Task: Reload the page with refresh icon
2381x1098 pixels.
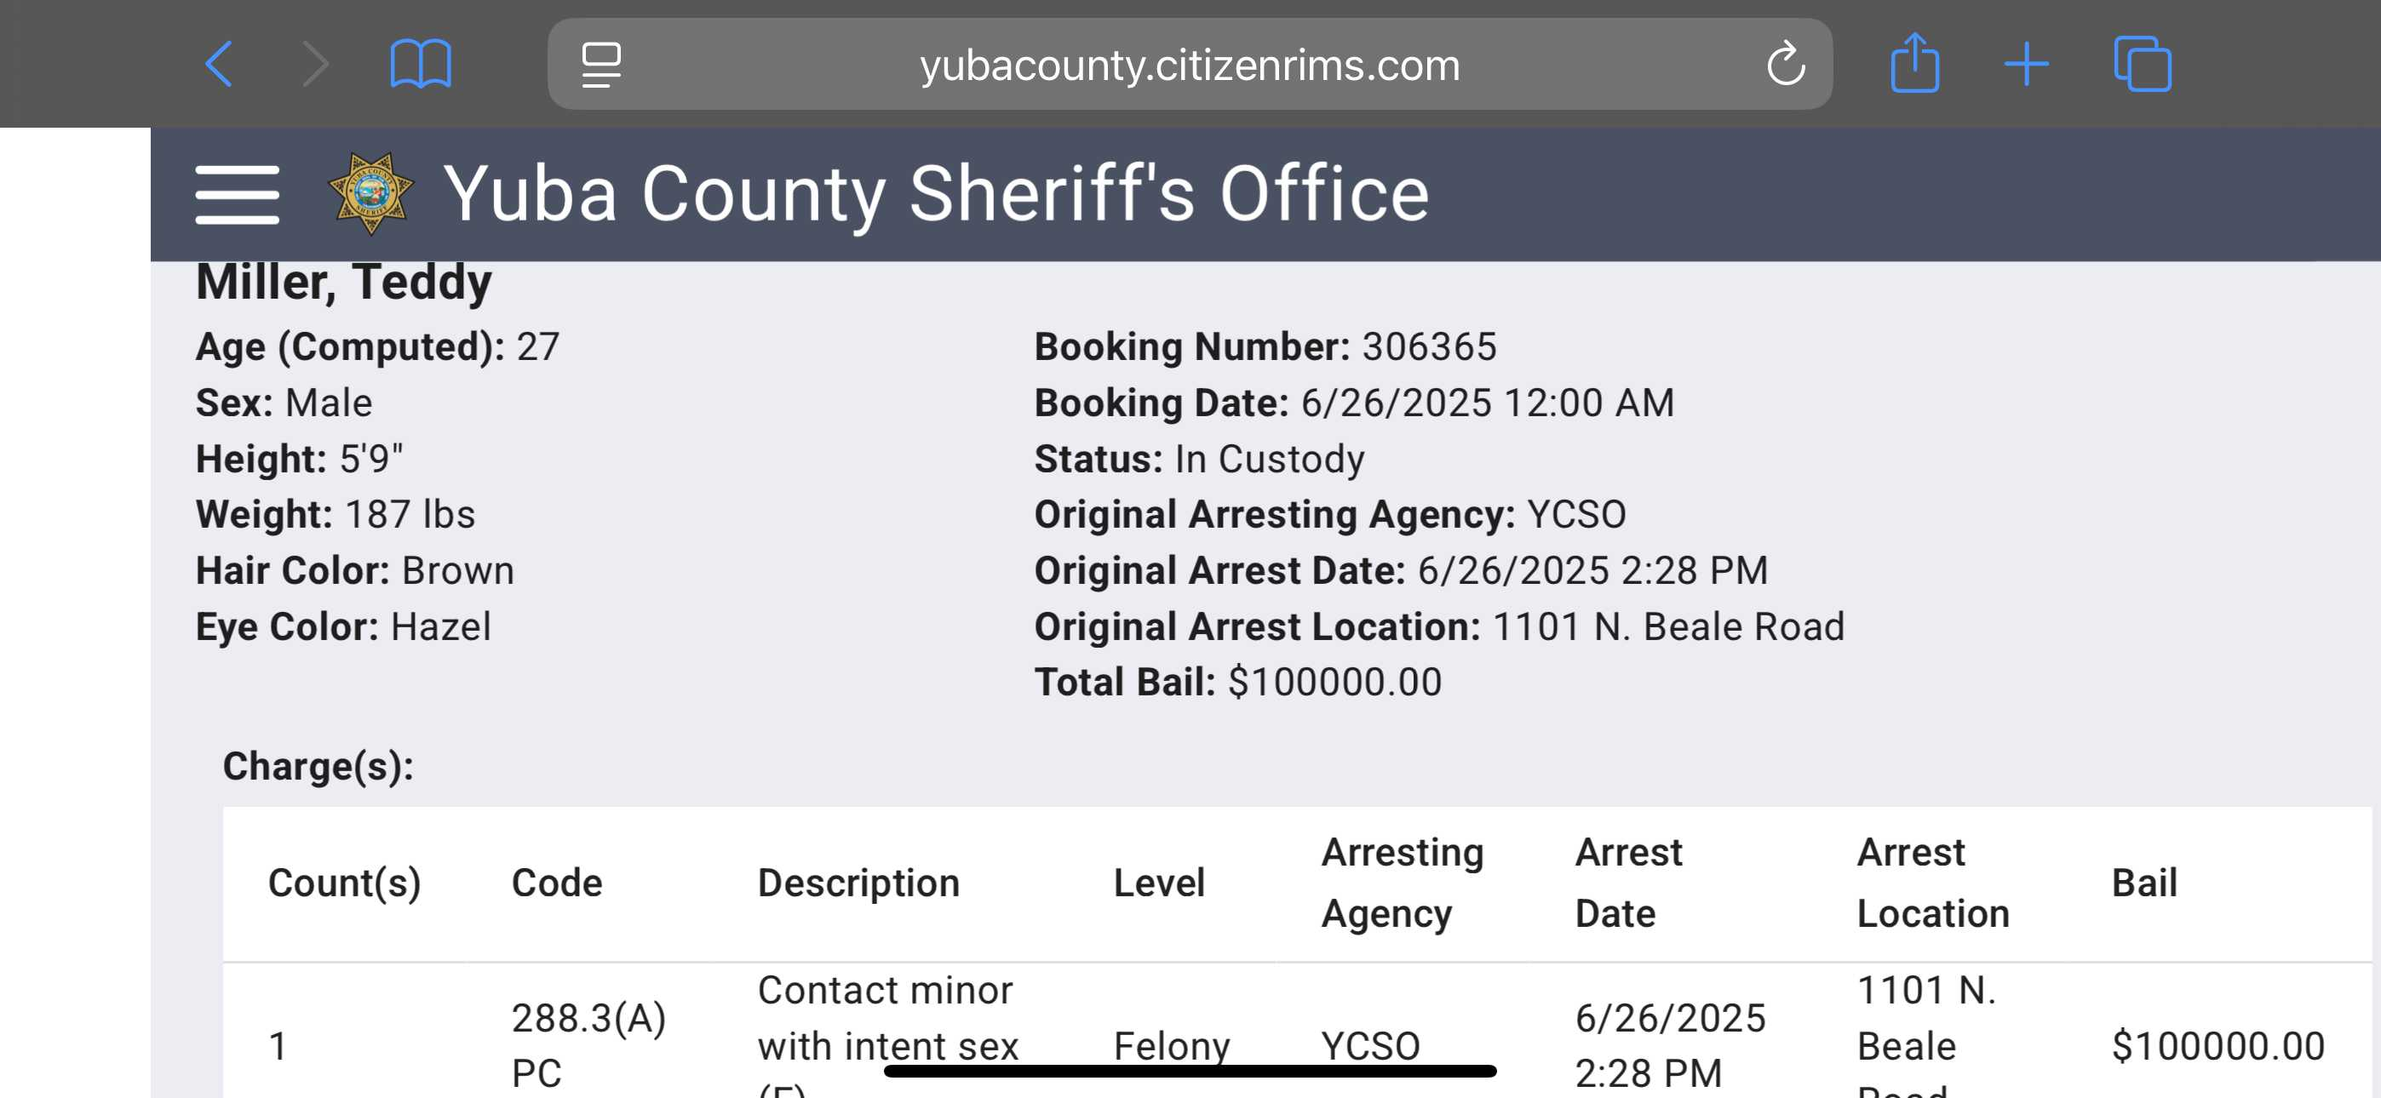Action: [1785, 64]
